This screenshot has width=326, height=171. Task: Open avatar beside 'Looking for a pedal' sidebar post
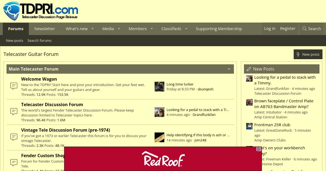tap(249, 79)
